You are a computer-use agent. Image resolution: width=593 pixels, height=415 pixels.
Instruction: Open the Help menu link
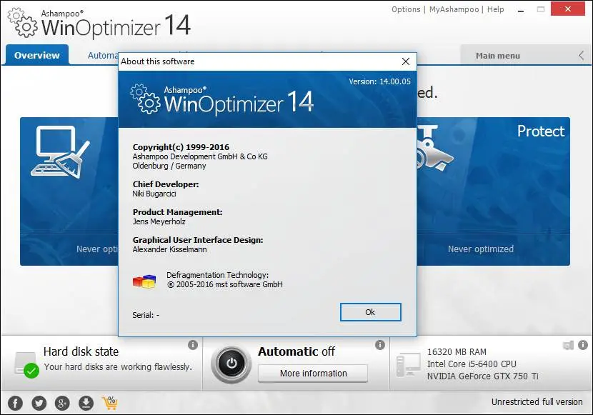click(x=495, y=9)
